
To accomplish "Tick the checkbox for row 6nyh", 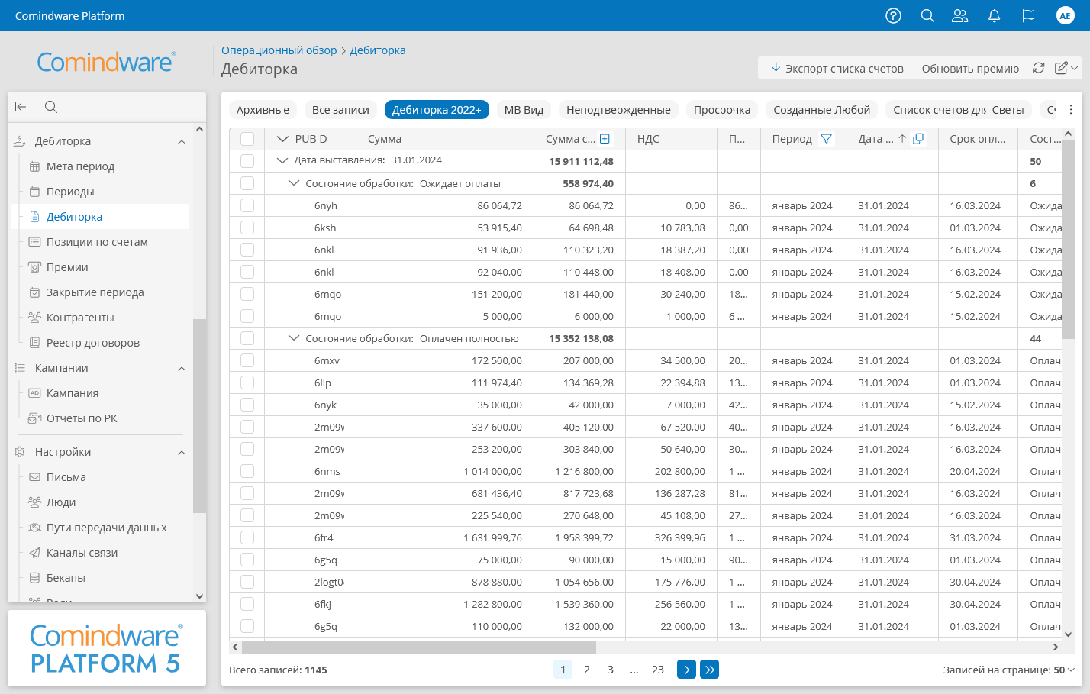I will click(247, 205).
